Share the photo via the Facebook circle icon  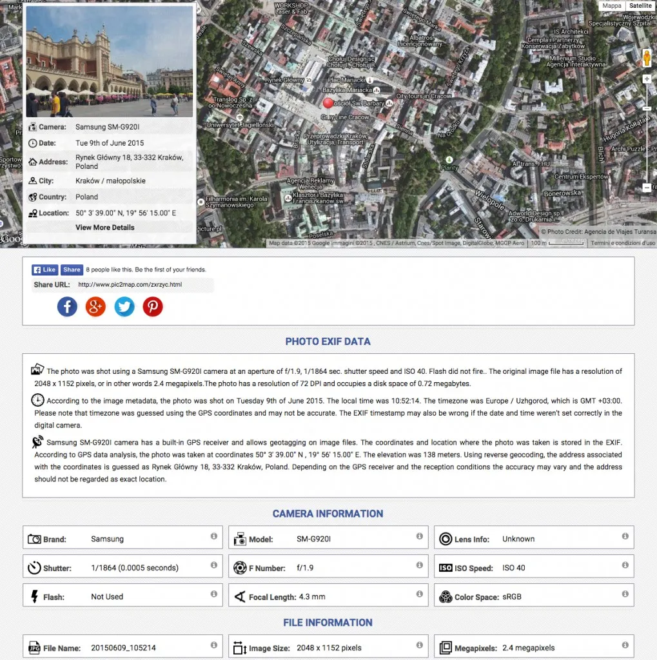tap(67, 307)
